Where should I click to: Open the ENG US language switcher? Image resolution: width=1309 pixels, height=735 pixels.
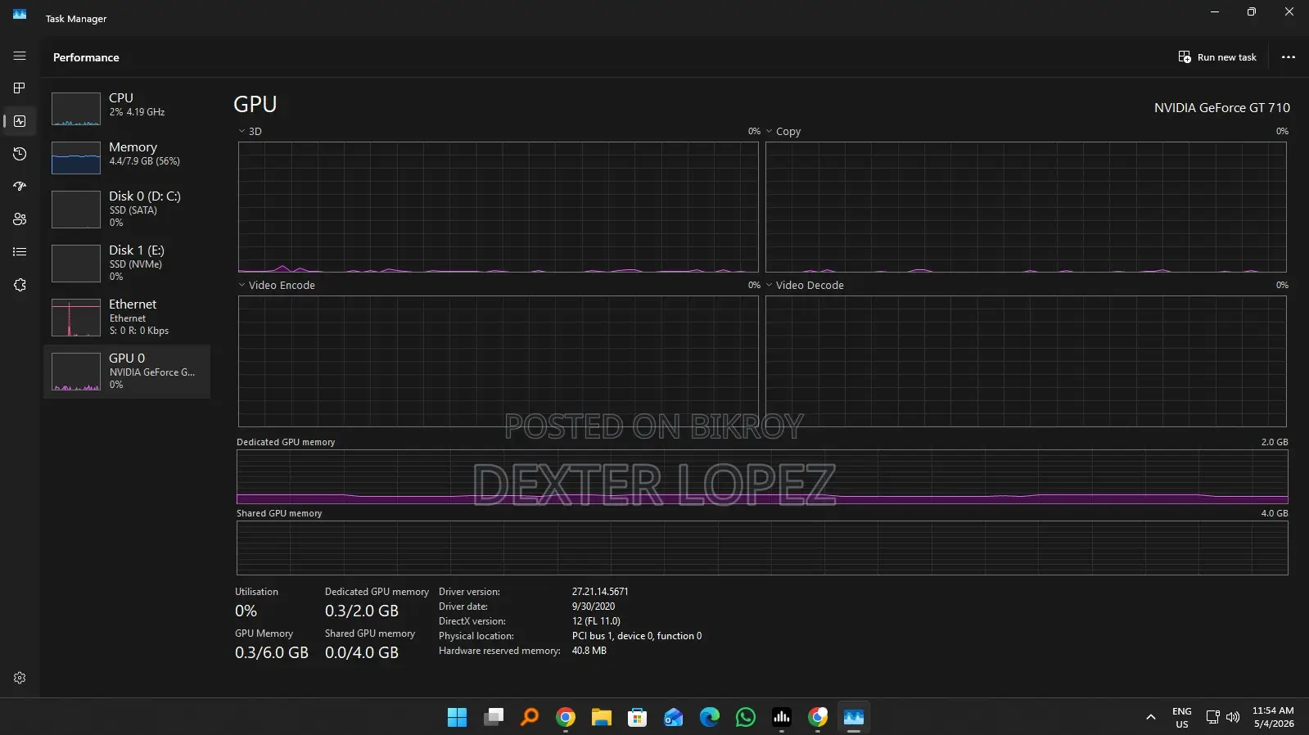[x=1182, y=718]
